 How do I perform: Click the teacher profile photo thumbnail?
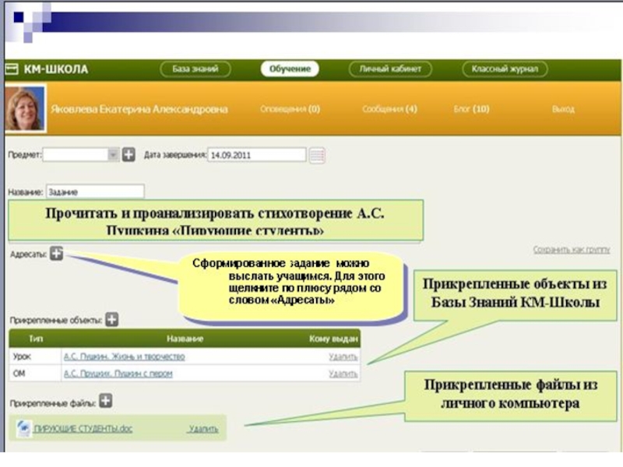[24, 108]
